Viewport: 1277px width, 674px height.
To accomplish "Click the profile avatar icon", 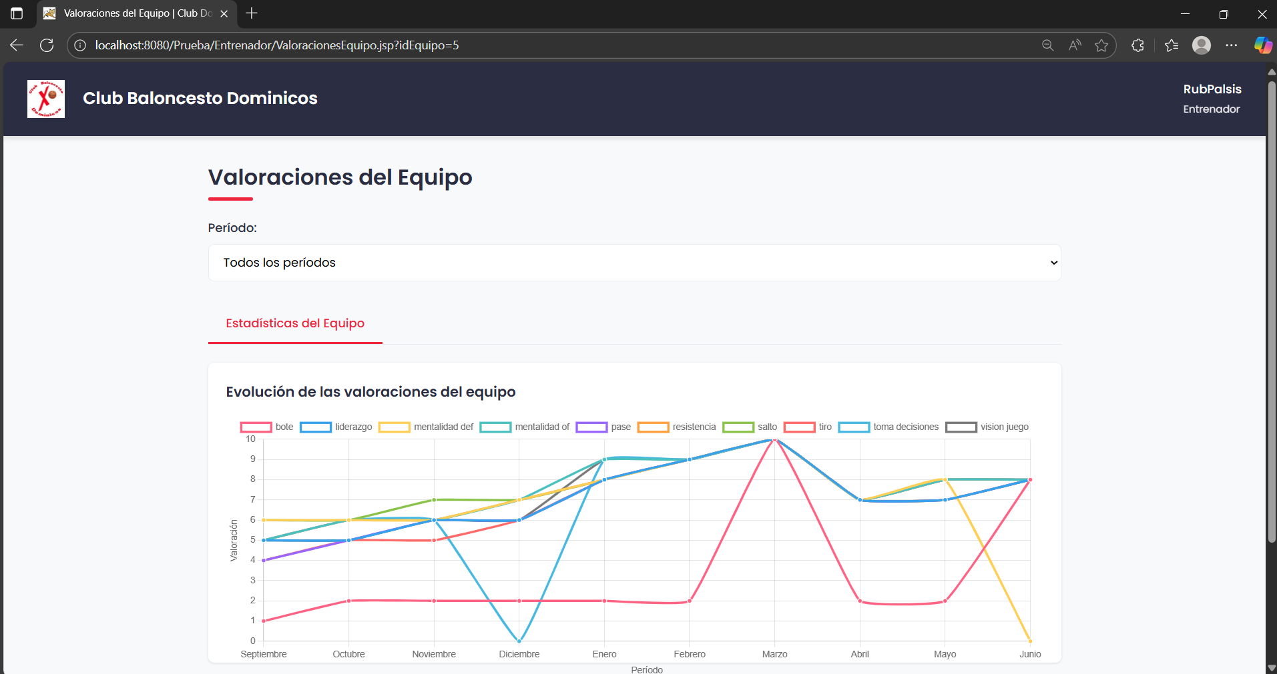I will pyautogui.click(x=1202, y=45).
